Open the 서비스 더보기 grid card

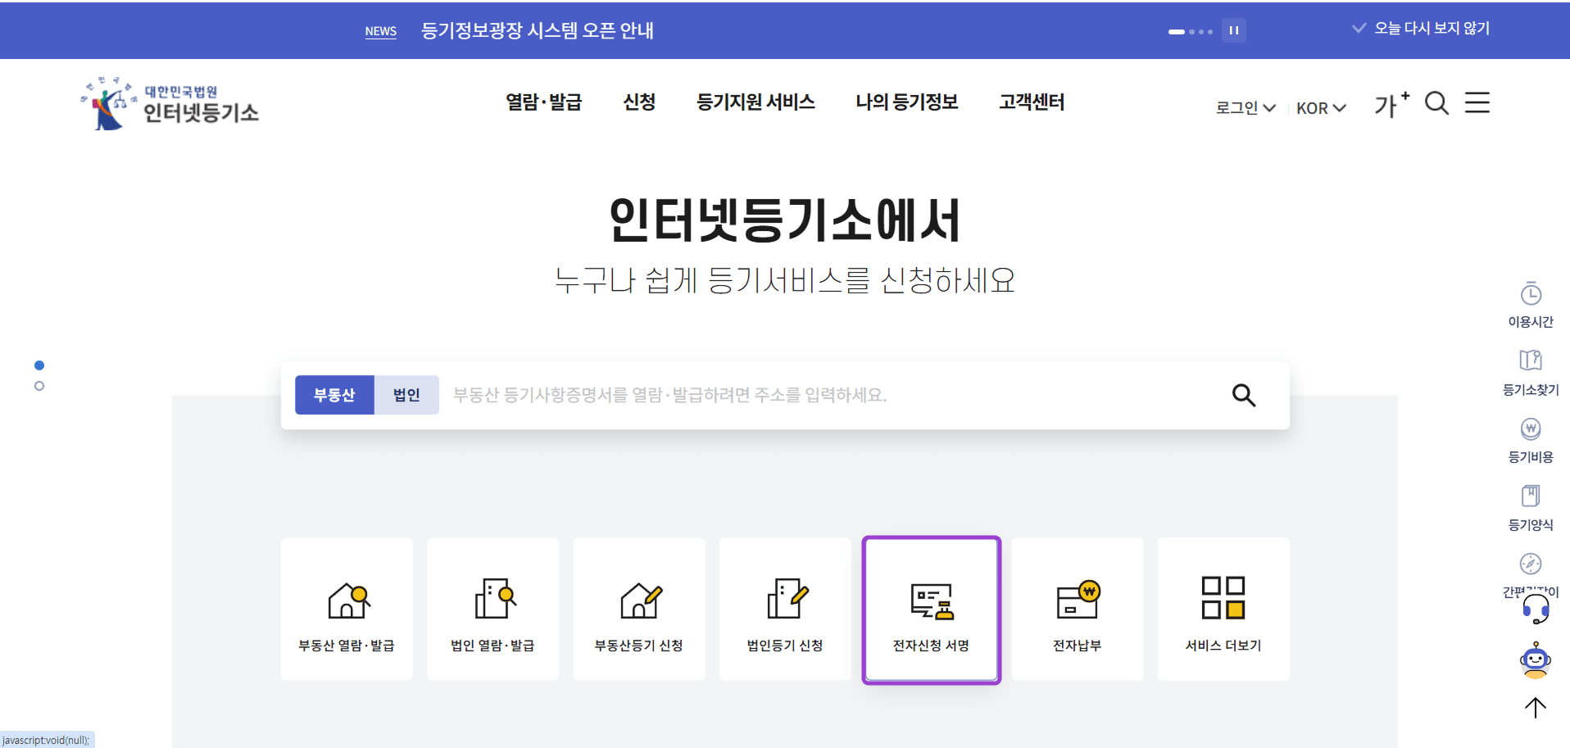click(x=1223, y=609)
